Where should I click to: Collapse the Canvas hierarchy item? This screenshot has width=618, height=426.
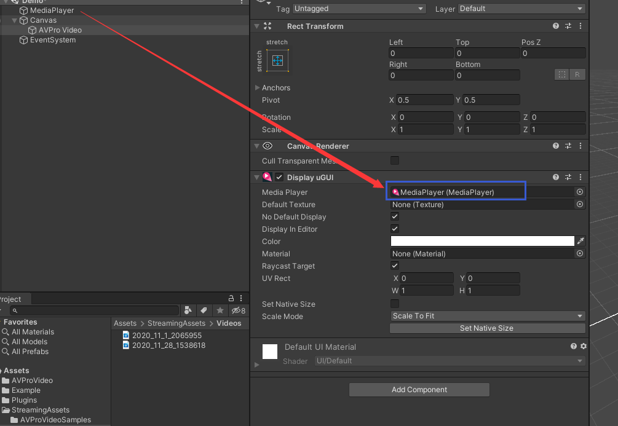(x=14, y=20)
